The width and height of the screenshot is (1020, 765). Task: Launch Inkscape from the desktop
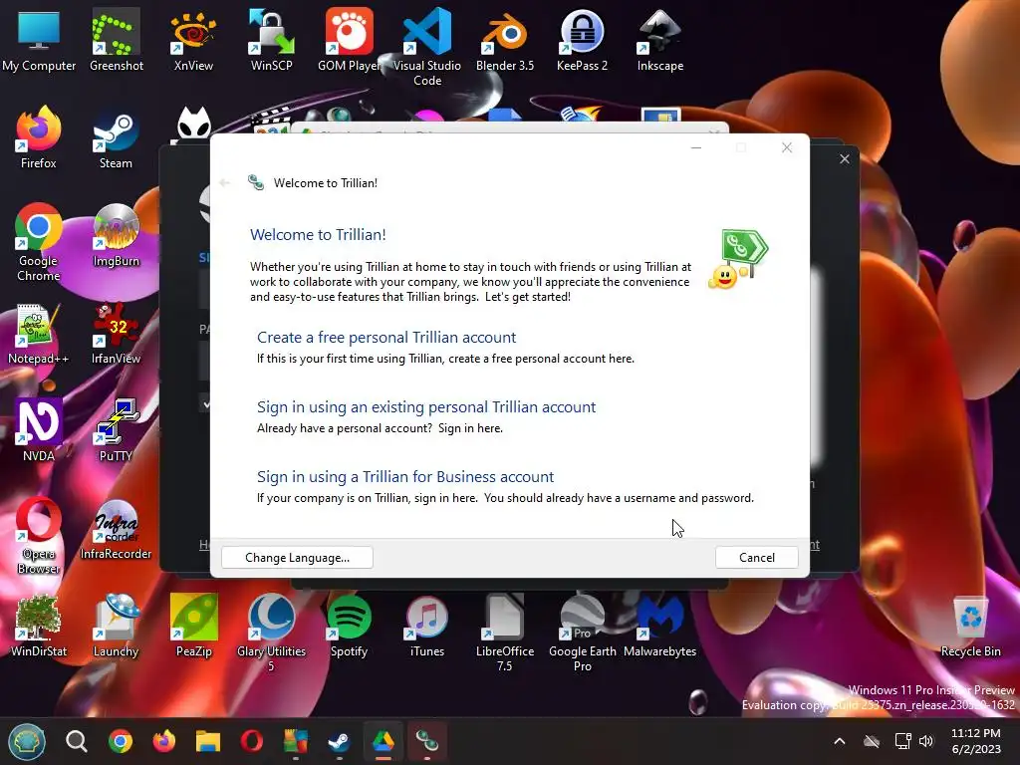pyautogui.click(x=660, y=40)
